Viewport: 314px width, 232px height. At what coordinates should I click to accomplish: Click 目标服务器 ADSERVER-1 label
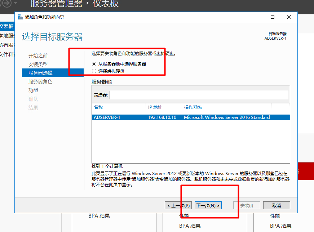[x=275, y=36]
